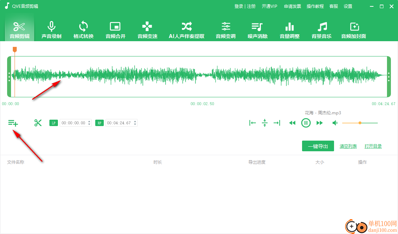Click the 文件名称 column header
The image size is (398, 234).
(x=16, y=162)
